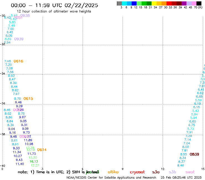Click the latitude axis label -34
Viewport: 205px width, 180px height.
coord(2,73)
